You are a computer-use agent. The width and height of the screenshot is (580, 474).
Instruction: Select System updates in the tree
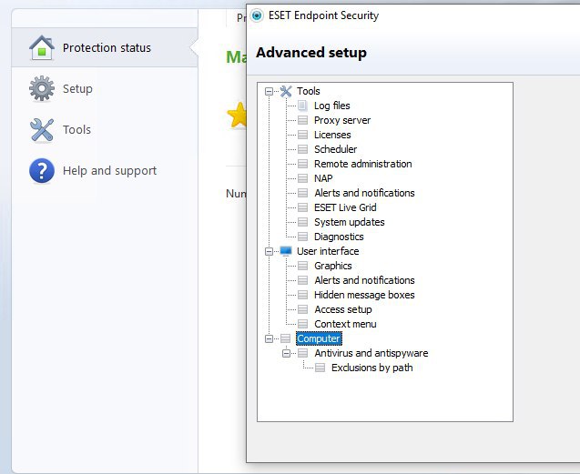pyautogui.click(x=350, y=222)
